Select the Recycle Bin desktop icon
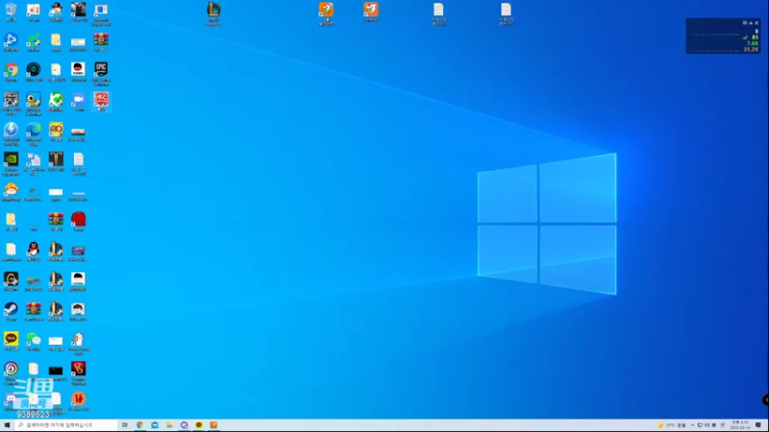The image size is (769, 432). click(x=11, y=12)
